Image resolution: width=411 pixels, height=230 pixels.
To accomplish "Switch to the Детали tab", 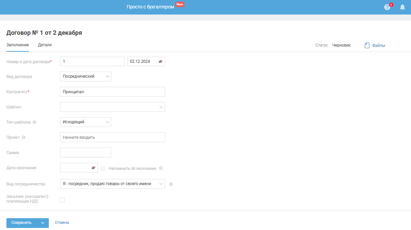I will [x=45, y=45].
